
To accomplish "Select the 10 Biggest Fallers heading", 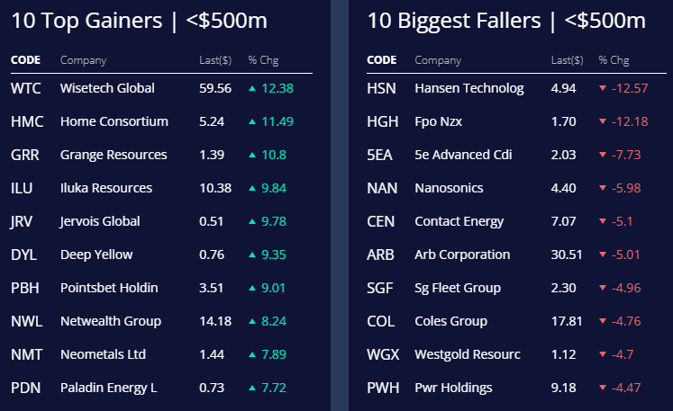I will (x=506, y=22).
